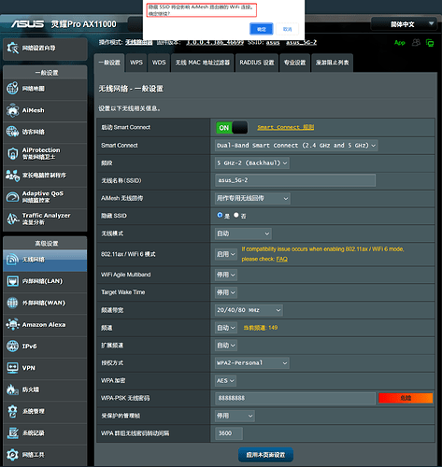
Task: Open the AiProtection shield icon
Action: coord(12,153)
